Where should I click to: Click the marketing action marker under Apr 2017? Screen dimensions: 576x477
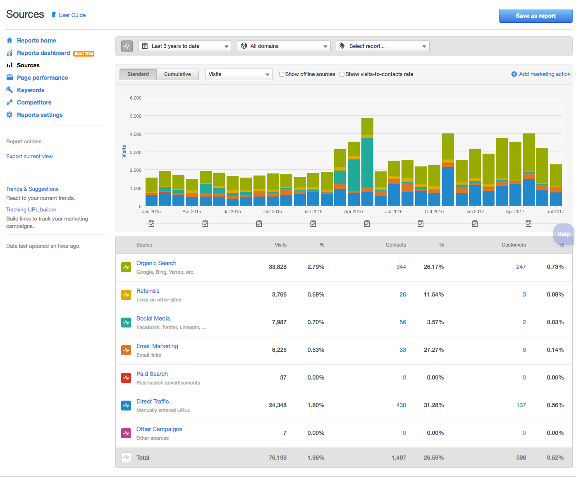(528, 223)
